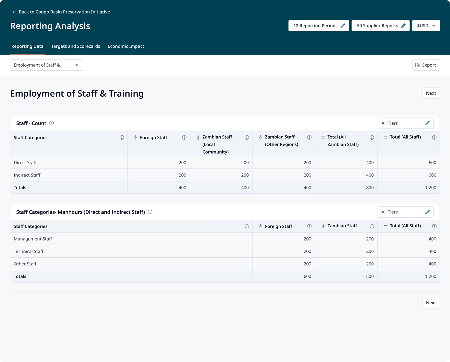The height and width of the screenshot is (362, 450).
Task: Switch to Targets and Scorecards tab
Action: click(76, 46)
